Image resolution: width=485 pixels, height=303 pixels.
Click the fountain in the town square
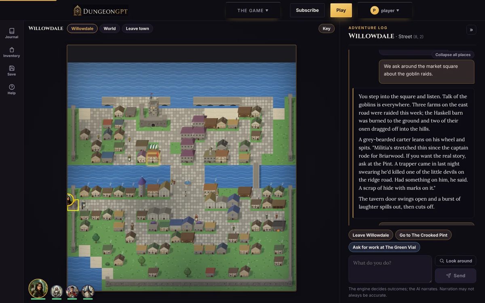click(188, 183)
